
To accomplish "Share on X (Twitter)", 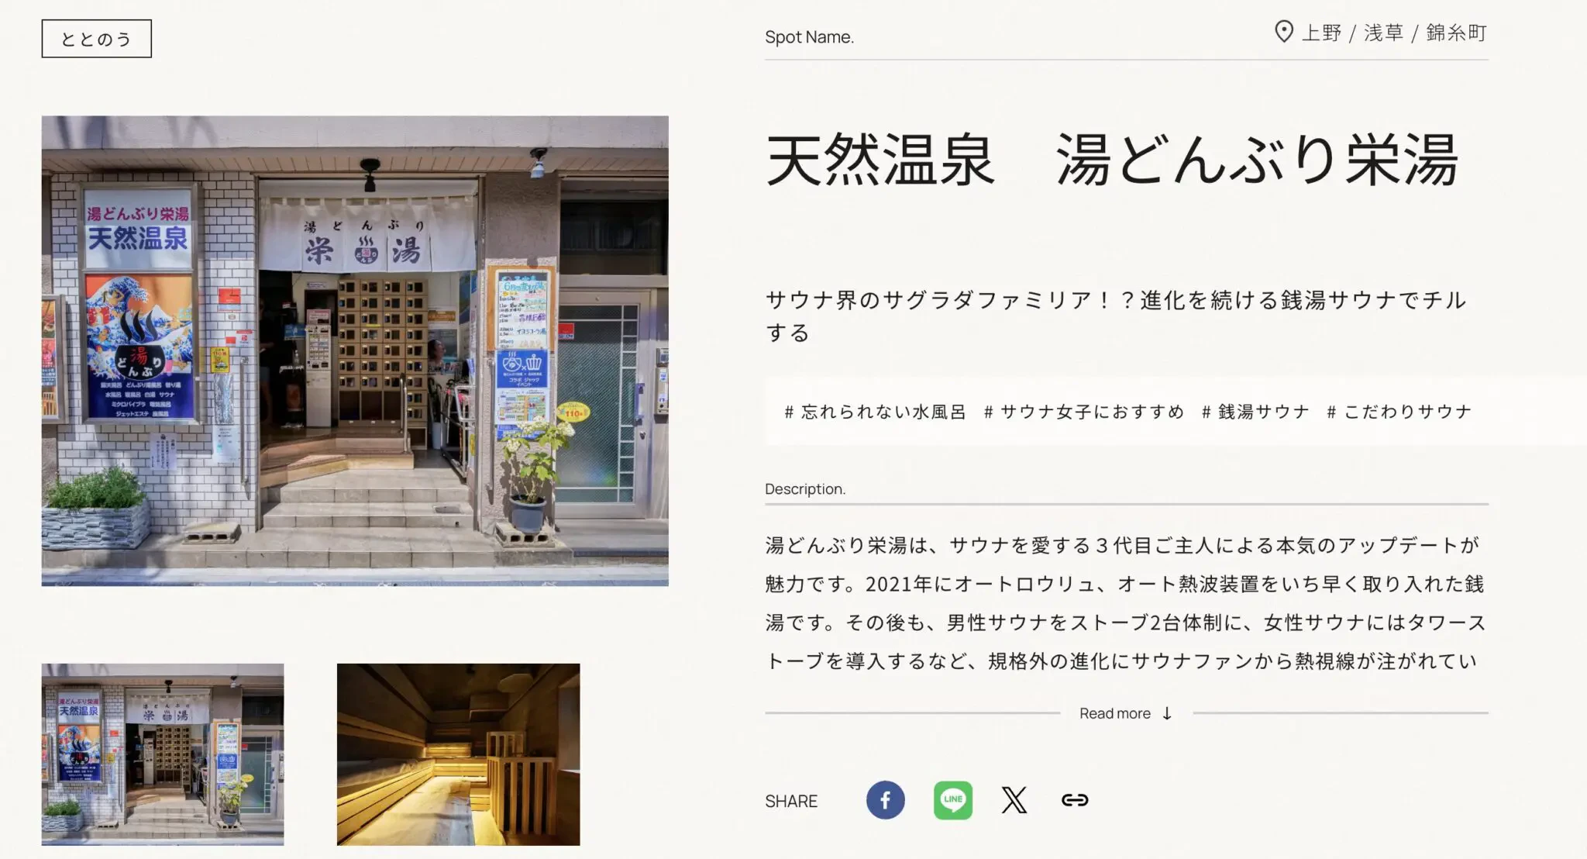I will (x=1014, y=800).
